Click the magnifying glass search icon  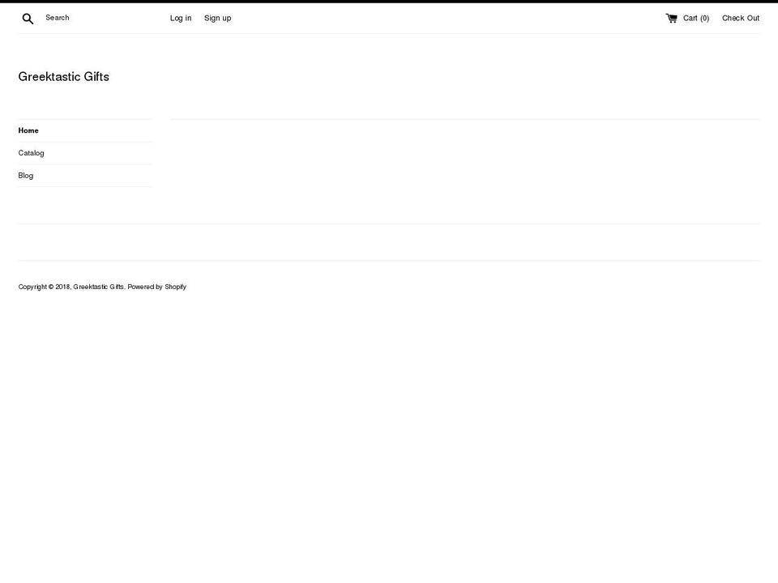coord(28,19)
